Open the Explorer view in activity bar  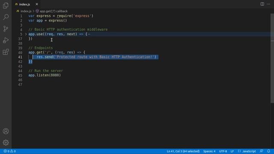[6, 6]
